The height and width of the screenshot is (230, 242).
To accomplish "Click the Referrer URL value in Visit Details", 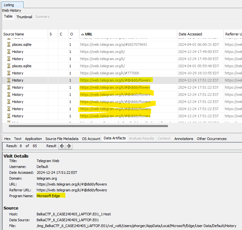I will [72, 190].
